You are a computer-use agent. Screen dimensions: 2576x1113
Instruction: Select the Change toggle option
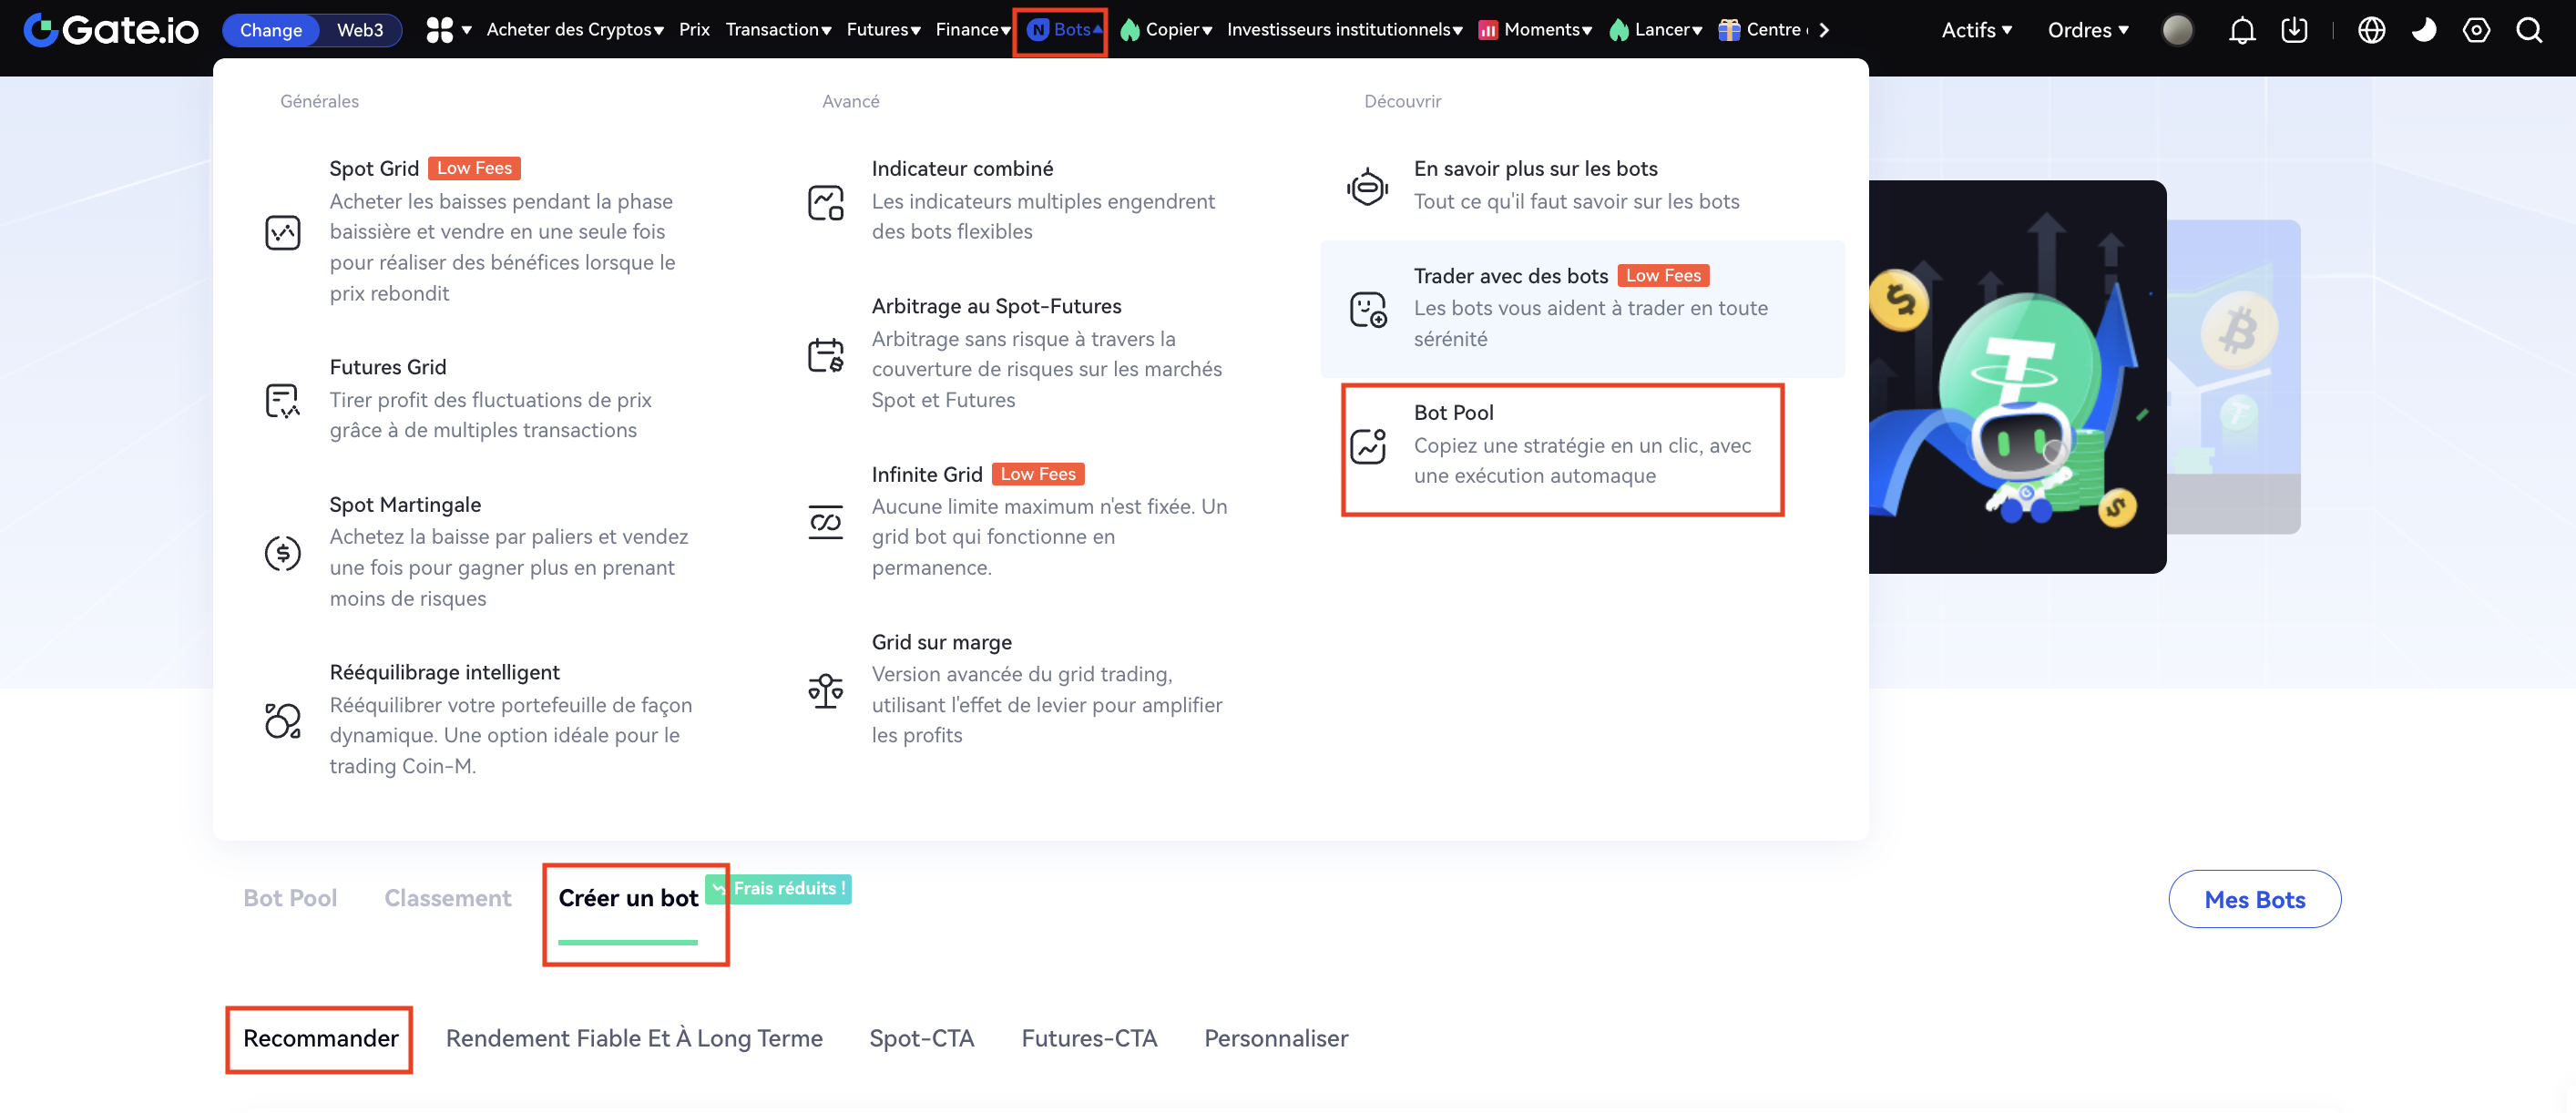[x=271, y=30]
